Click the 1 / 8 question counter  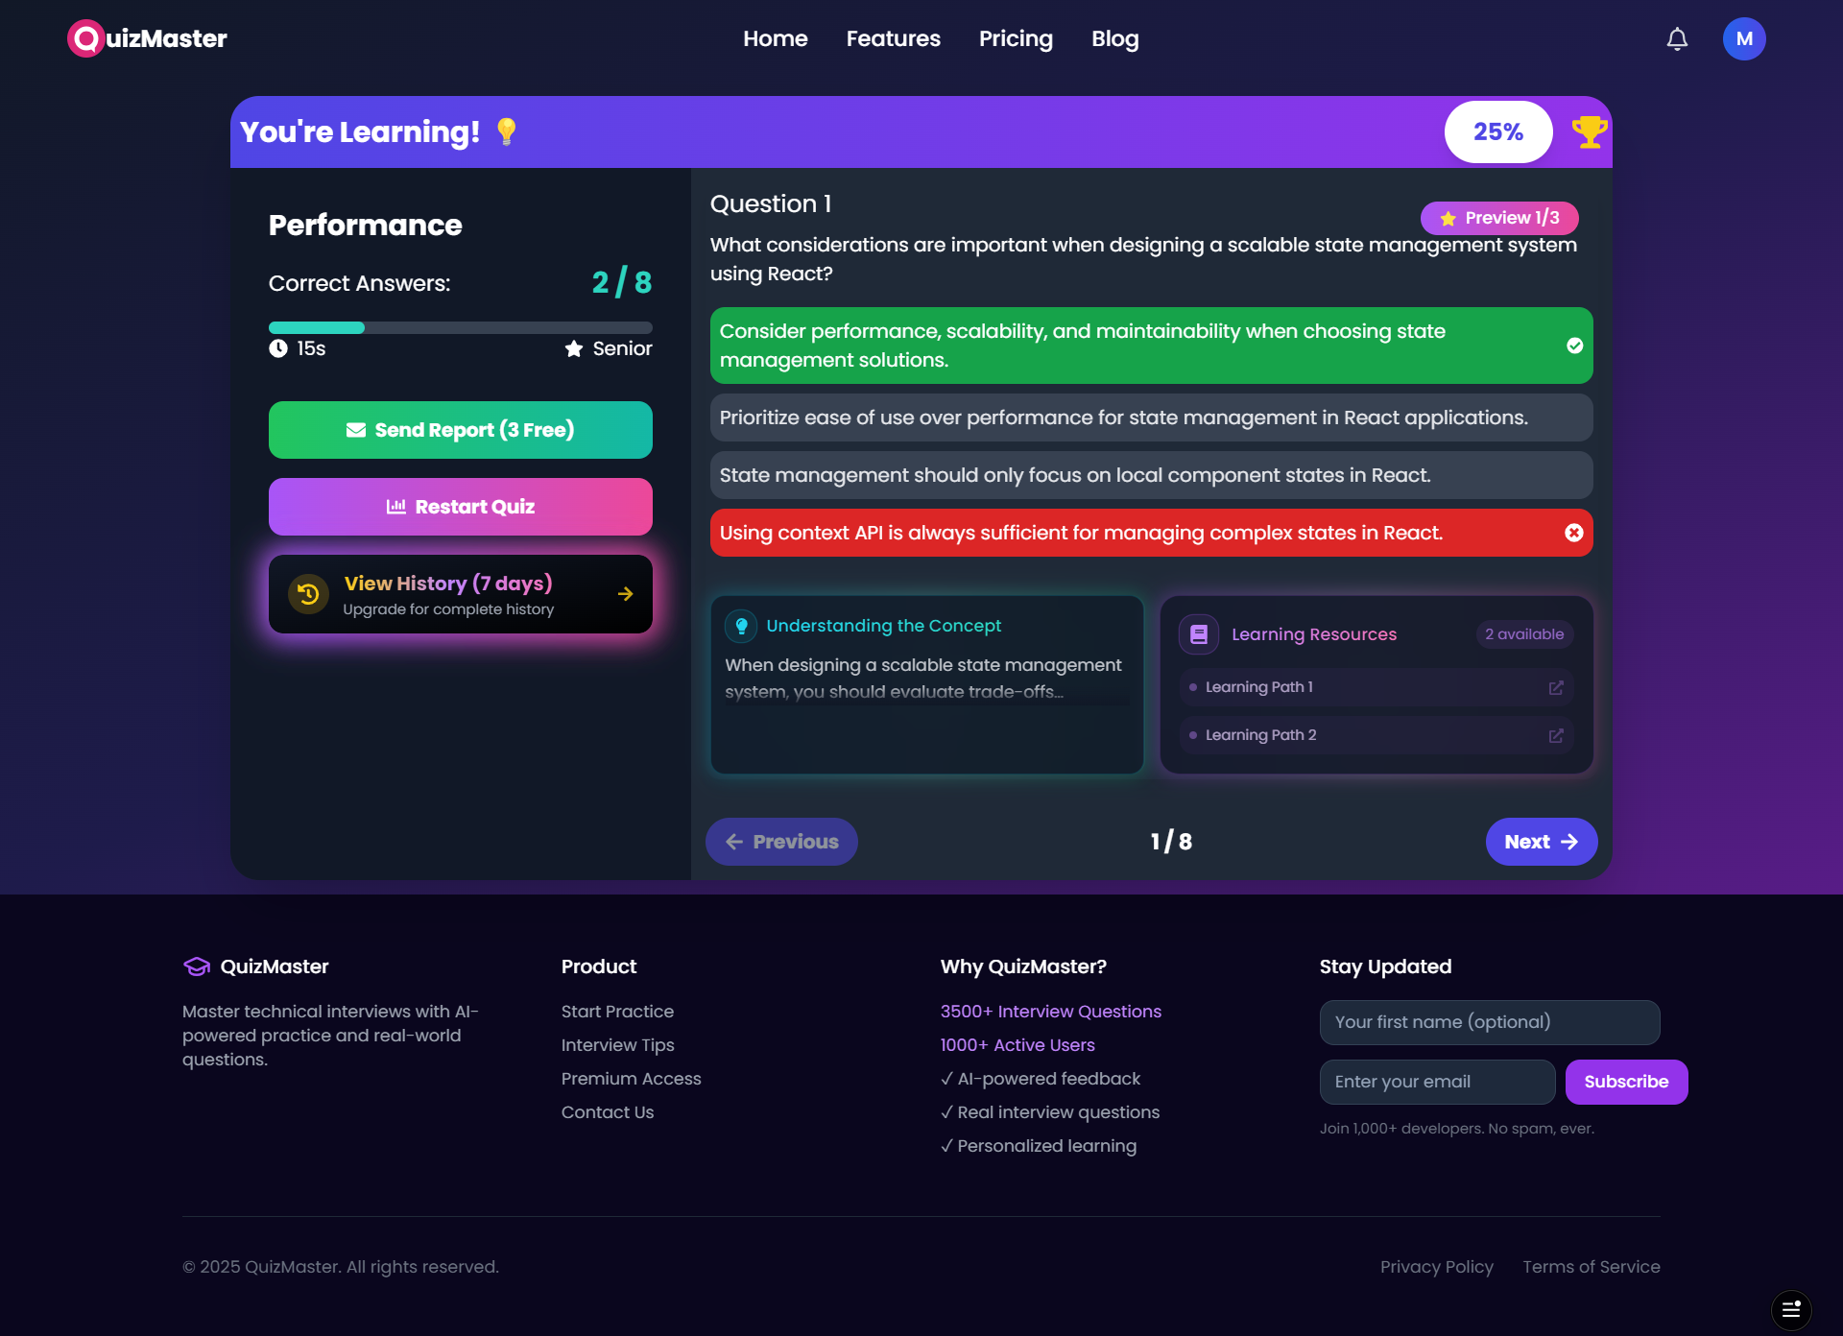pos(1171,842)
